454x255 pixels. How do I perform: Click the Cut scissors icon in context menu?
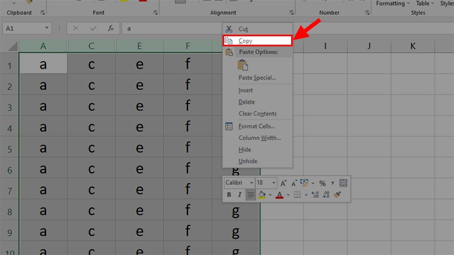pyautogui.click(x=229, y=29)
